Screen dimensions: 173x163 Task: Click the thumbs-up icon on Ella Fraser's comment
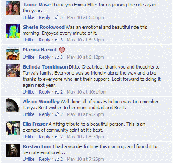tap(57, 137)
